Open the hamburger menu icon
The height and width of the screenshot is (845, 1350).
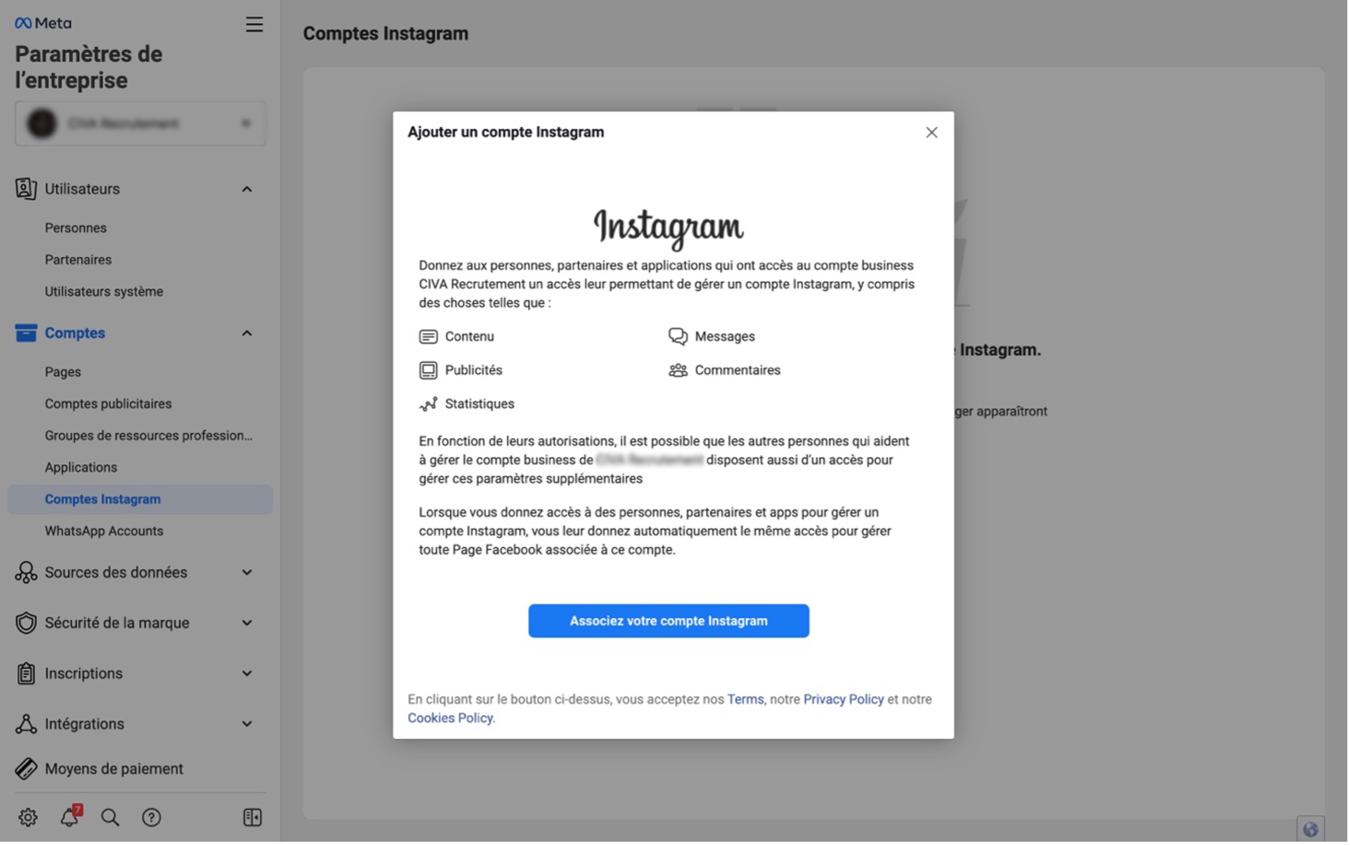[x=254, y=25]
